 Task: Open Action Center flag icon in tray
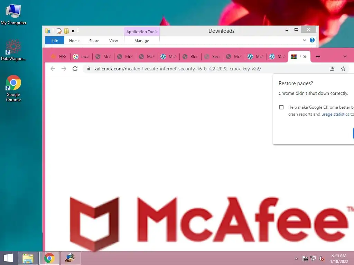pos(305,258)
